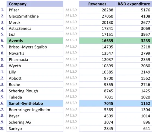Click the Pfizer company cell
The height and width of the screenshot is (132, 152).
tap(35, 10)
